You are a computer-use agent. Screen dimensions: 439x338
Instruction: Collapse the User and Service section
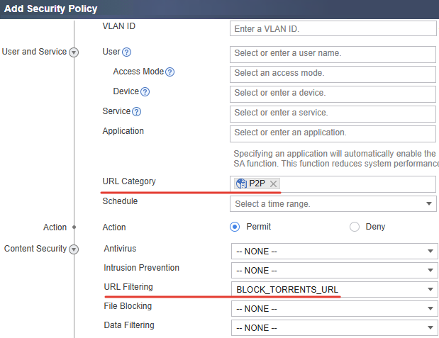(74, 52)
